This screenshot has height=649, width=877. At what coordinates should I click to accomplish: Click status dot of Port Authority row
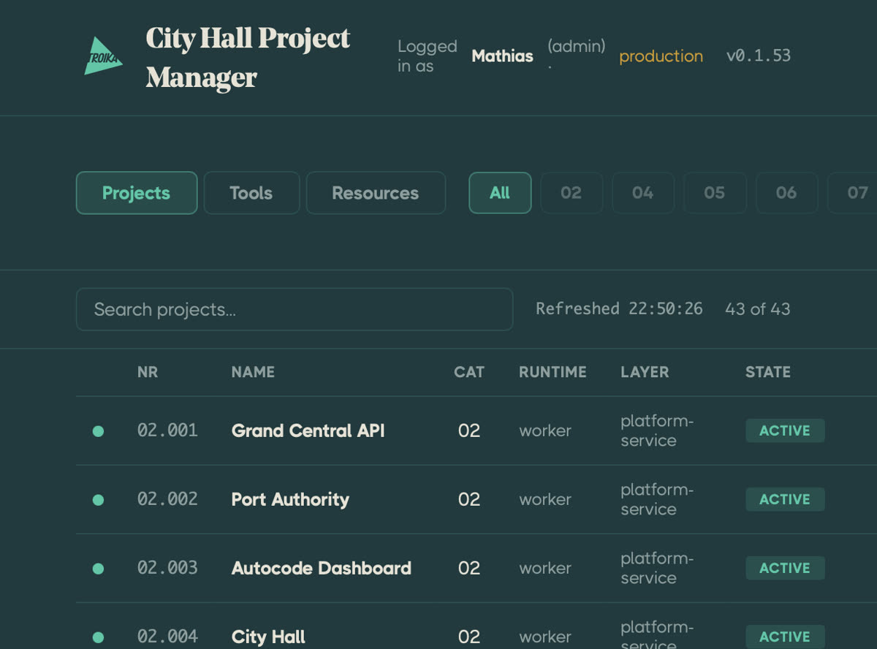98,500
